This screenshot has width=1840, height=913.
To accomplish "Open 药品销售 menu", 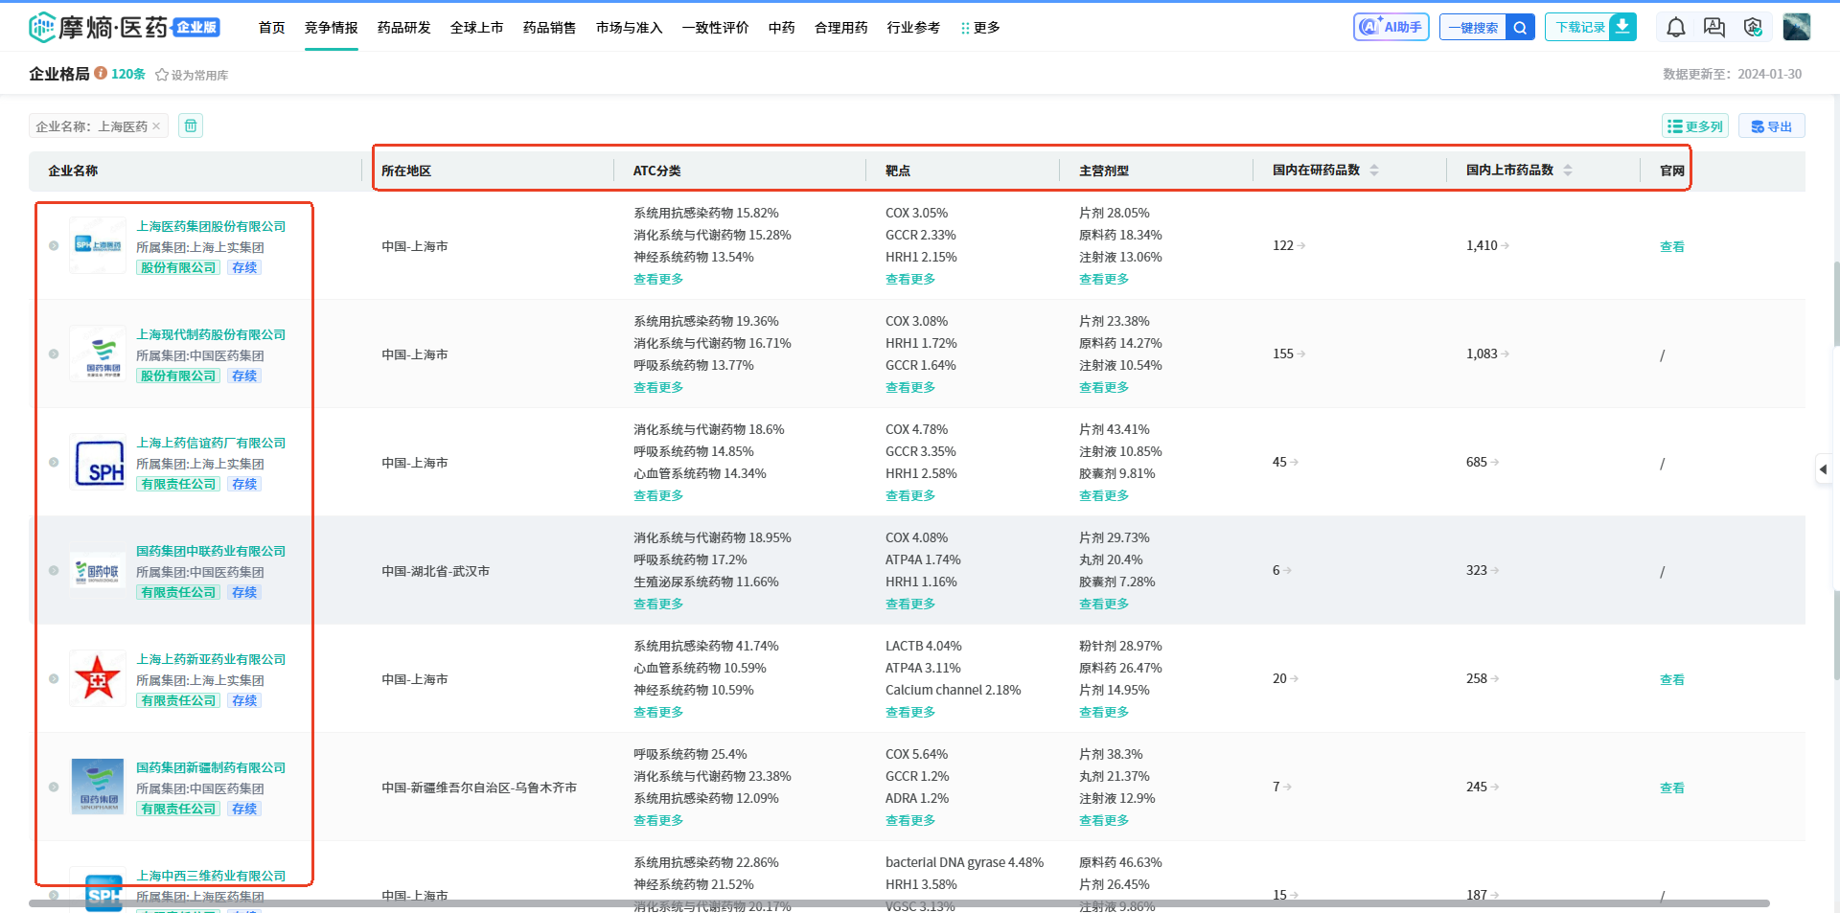I will tap(550, 27).
